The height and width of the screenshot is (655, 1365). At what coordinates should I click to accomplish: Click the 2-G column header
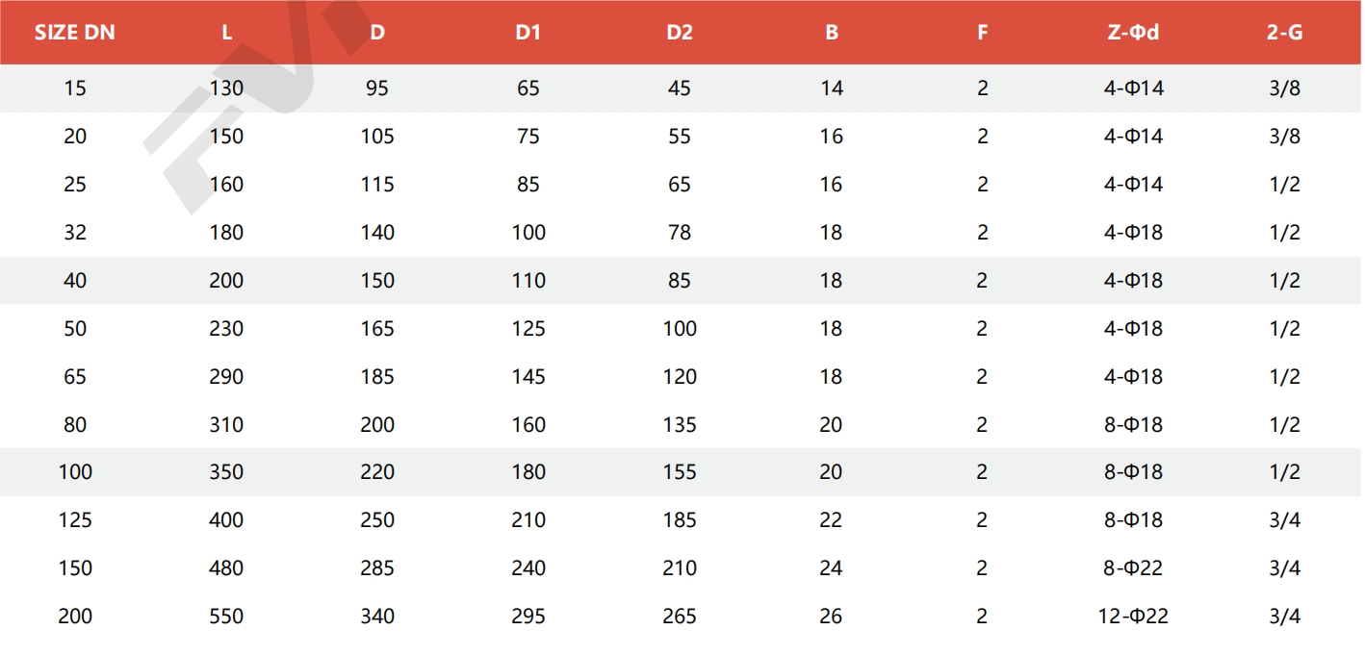pos(1284,32)
